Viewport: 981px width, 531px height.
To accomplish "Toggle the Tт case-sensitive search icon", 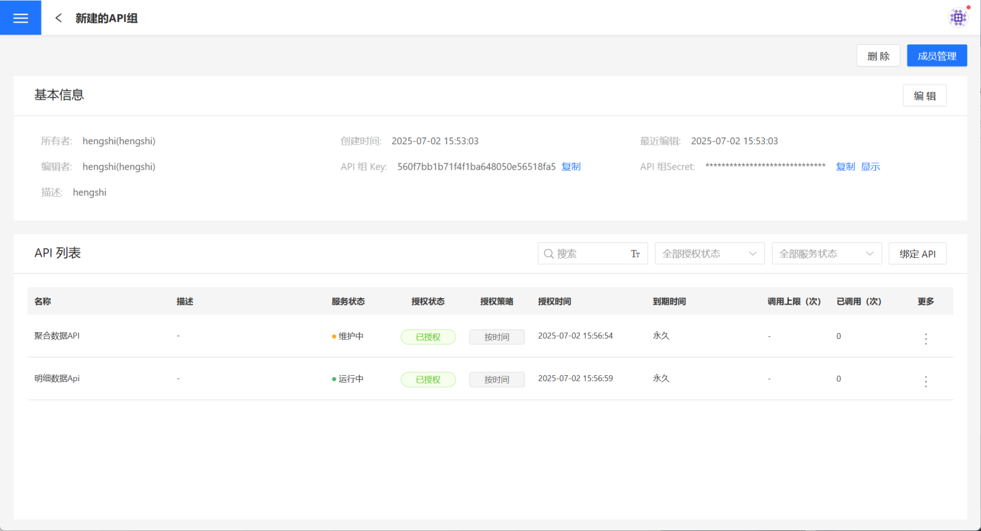I will tap(635, 254).
